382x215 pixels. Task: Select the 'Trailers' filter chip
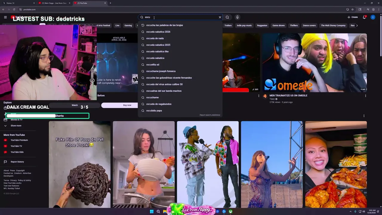228,25
